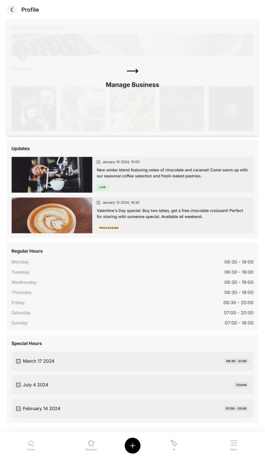Go back using the chevron arrow
Image resolution: width=265 pixels, height=459 pixels.
point(12,10)
